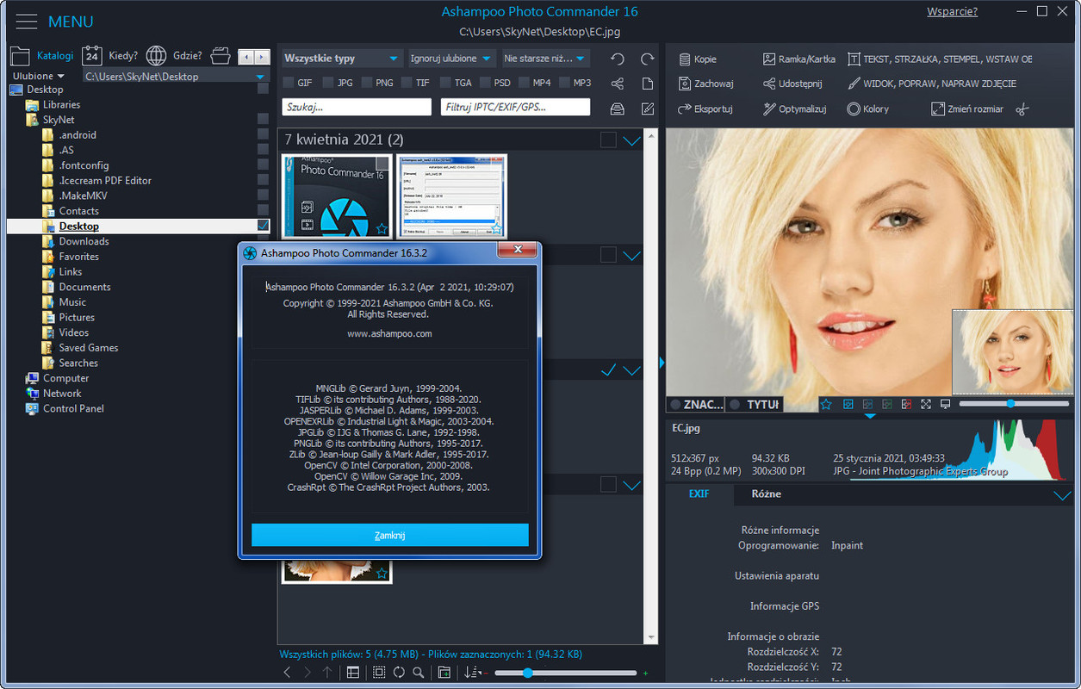Image resolution: width=1081 pixels, height=689 pixels.
Task: Uncheck the Desktop folder checkbox
Action: coord(264,226)
